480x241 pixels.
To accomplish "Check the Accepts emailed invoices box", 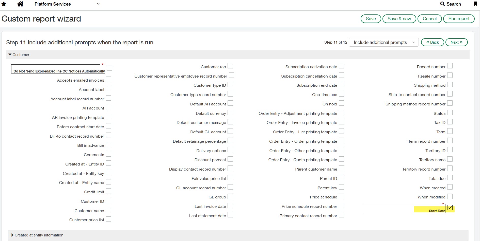I will (108, 79).
